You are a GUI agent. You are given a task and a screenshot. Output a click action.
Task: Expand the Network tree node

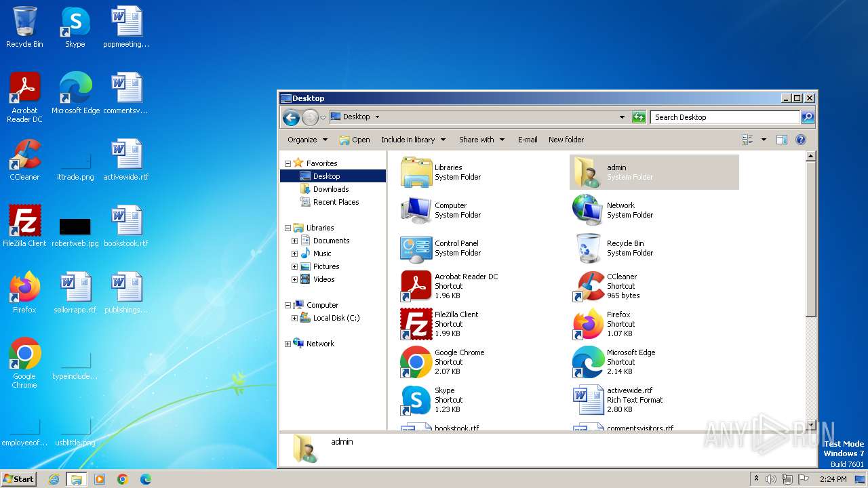288,344
